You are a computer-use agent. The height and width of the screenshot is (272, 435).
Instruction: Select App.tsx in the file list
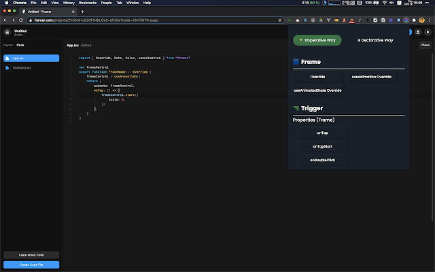(x=31, y=58)
